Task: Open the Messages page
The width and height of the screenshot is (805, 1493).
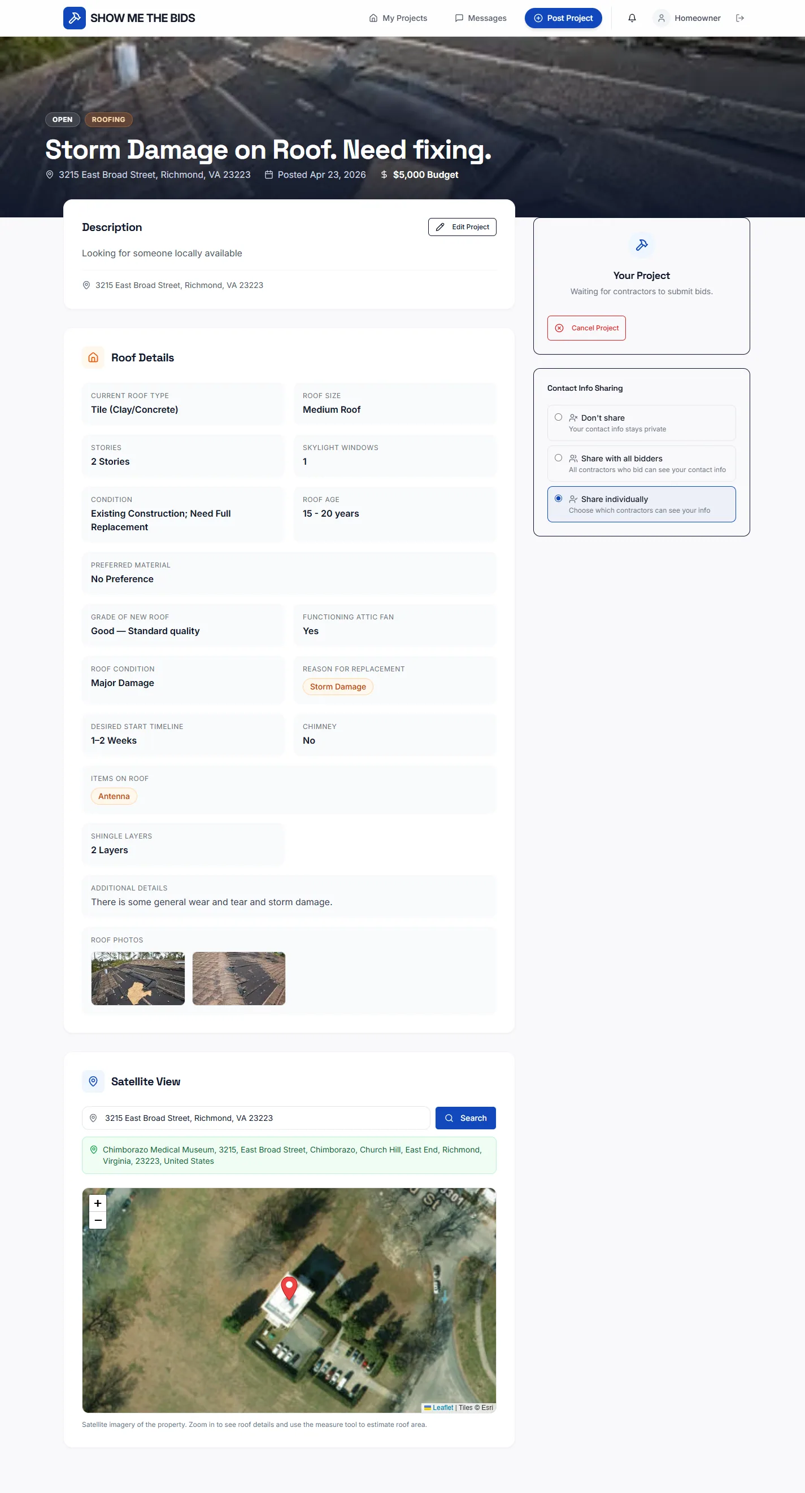Action: tap(481, 18)
